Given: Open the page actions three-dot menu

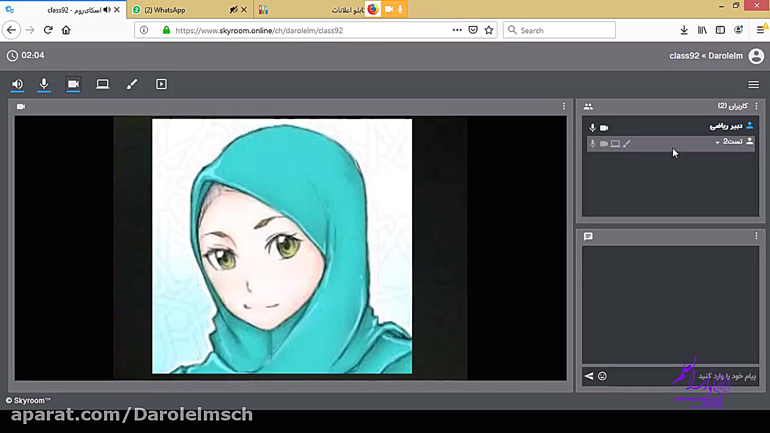Looking at the screenshot, I should point(457,30).
